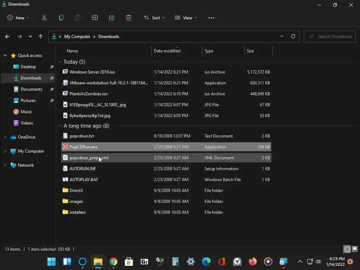Open Chrome from the taskbar
Screen dimensions: 360x270
point(114,262)
